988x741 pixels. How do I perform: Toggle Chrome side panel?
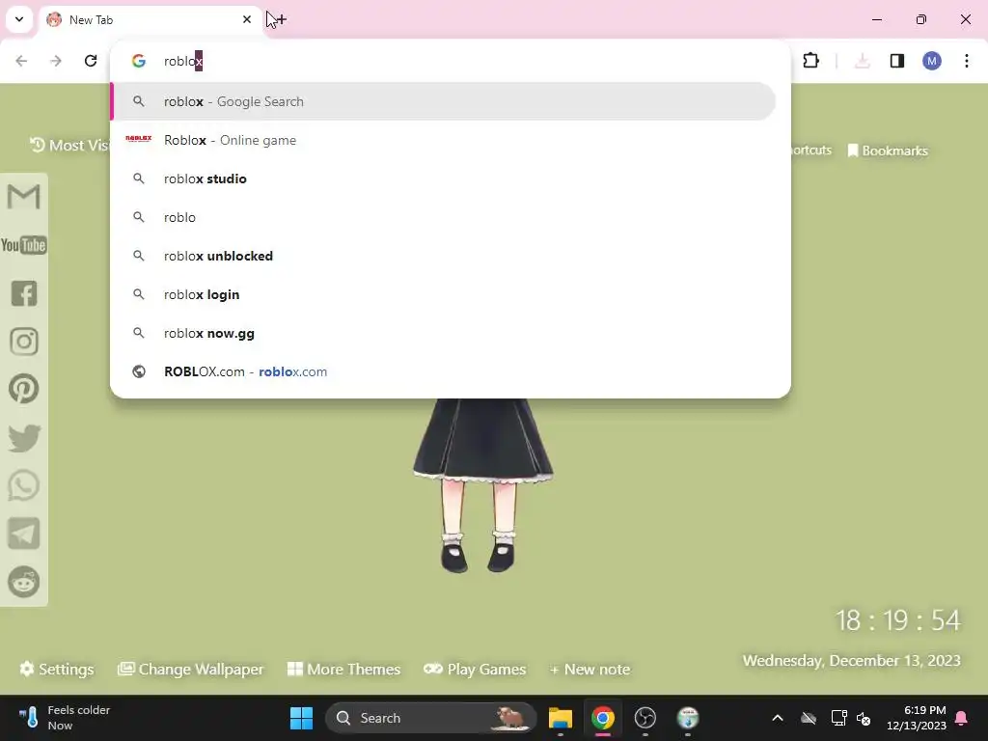coord(897,61)
